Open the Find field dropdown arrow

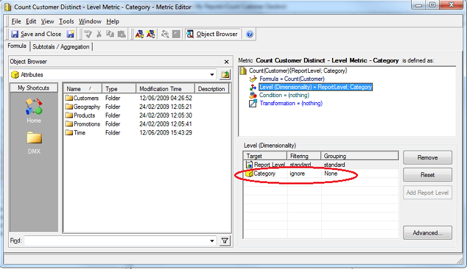[212, 240]
